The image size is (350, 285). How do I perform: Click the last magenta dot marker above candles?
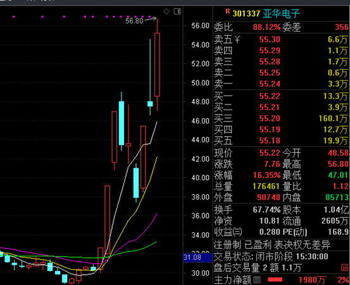[x=150, y=16]
